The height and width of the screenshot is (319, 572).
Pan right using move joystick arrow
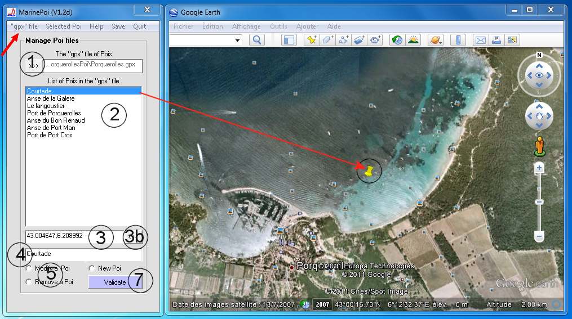[x=549, y=116]
